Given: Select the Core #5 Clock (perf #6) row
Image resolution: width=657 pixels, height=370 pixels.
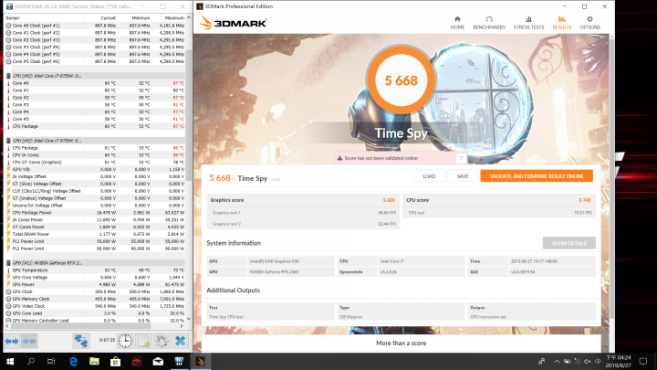Looking at the screenshot, I should pos(95,61).
